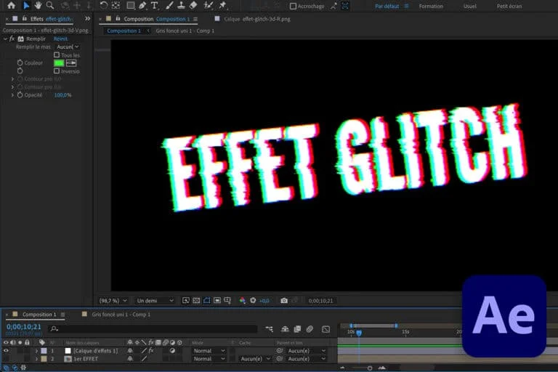
Task: Expand the Opacité property
Action: tap(13, 95)
